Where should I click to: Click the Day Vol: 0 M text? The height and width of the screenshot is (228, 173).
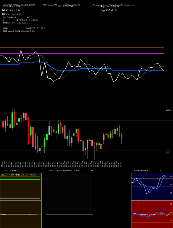[109, 10]
